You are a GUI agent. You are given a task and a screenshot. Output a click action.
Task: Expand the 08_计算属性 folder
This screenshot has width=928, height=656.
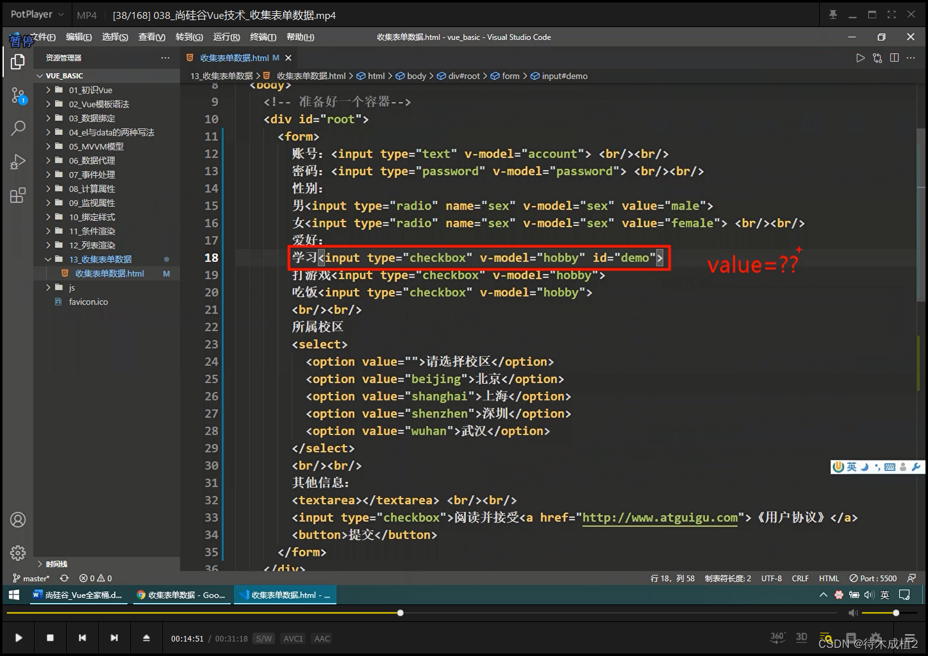(x=107, y=189)
